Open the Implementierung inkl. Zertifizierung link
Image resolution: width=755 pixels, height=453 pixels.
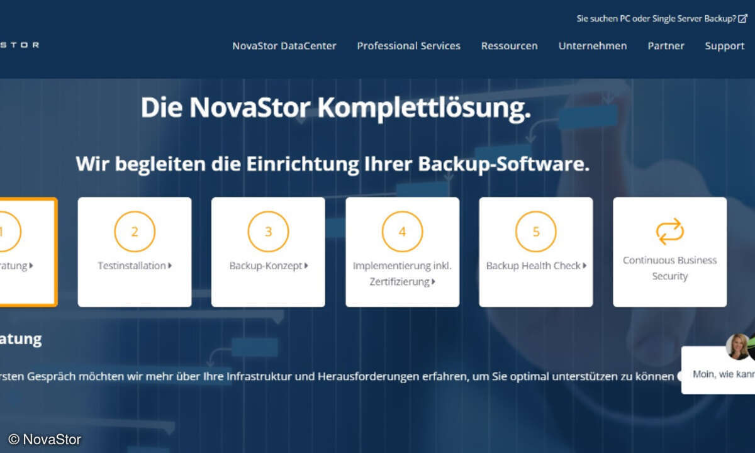coord(402,274)
